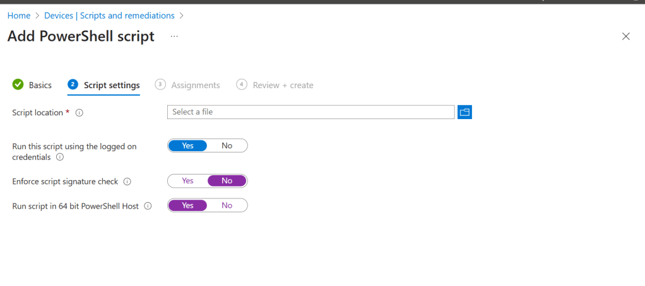Image resolution: width=645 pixels, height=286 pixels.
Task: Click the info icon for 64 bit PowerShell Host
Action: click(148, 206)
